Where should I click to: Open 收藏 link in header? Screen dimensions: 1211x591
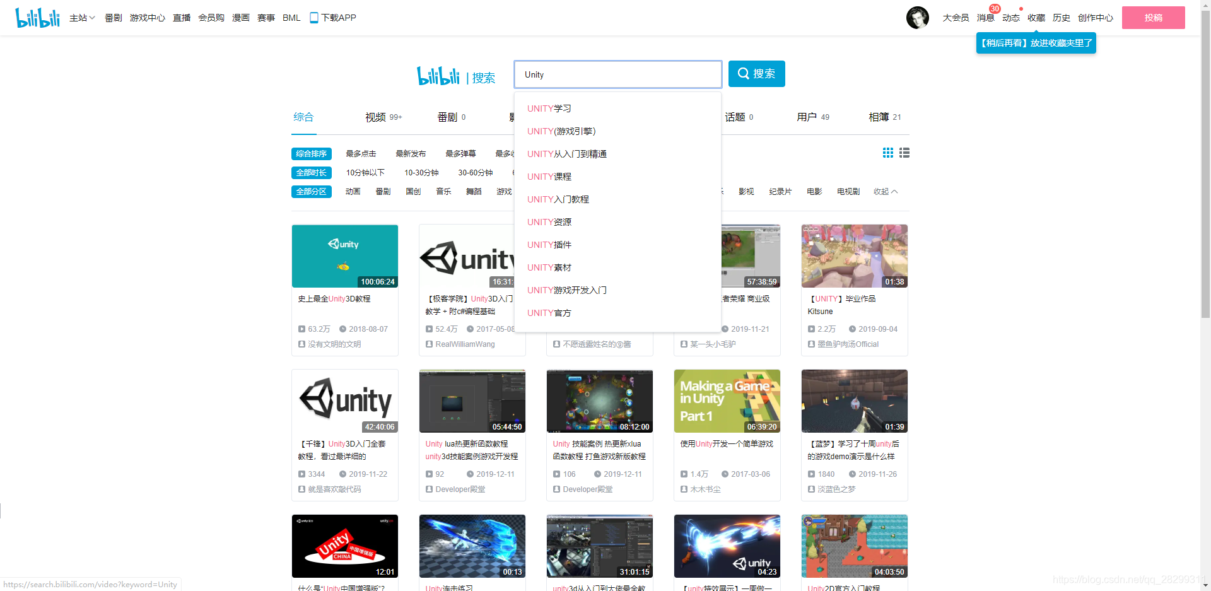pyautogui.click(x=1036, y=18)
